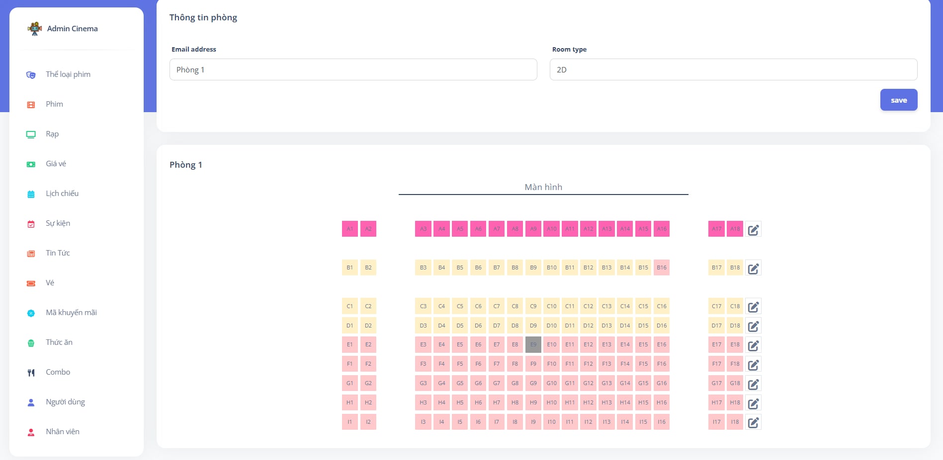Go to the Lịch chiếu page
Screen dimensions: 943x460
click(x=62, y=194)
